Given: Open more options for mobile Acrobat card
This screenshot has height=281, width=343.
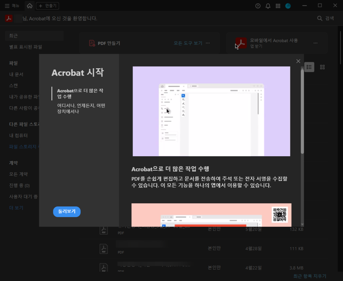Looking at the screenshot, I should click(315, 43).
